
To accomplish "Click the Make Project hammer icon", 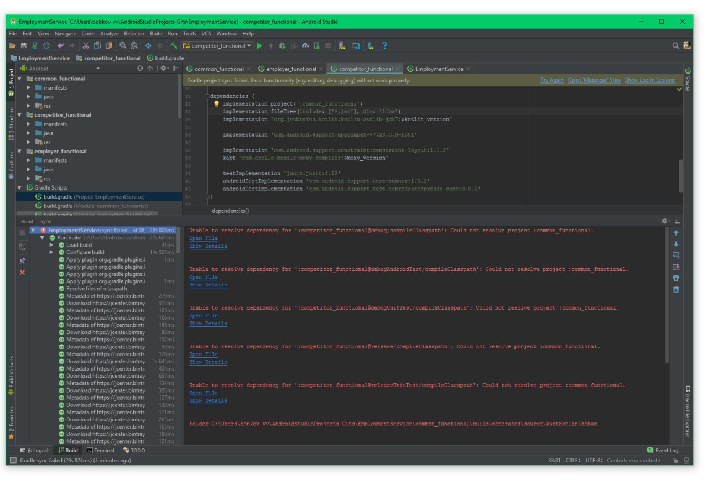I will tap(174, 46).
